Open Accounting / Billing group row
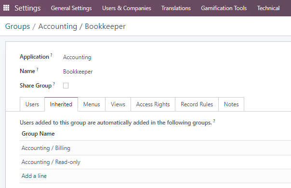This screenshot has width=291, height=188. pyautogui.click(x=155, y=148)
